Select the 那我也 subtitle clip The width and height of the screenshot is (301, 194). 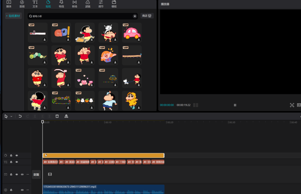click(x=158, y=162)
